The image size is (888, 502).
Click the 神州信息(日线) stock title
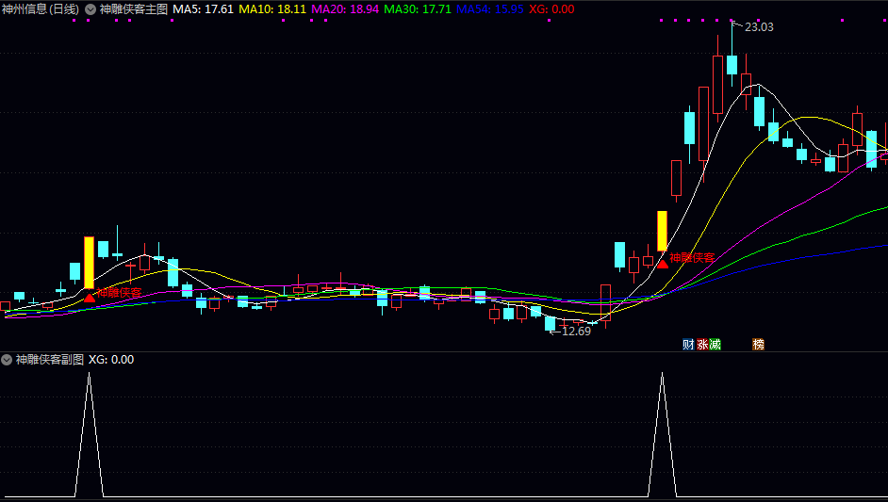41,9
